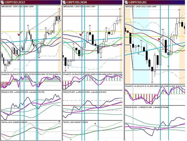The height and width of the screenshot is (141, 187).
Task: Click the chart icon in GBPUSD,M15 title bar
Action: point(2,2)
